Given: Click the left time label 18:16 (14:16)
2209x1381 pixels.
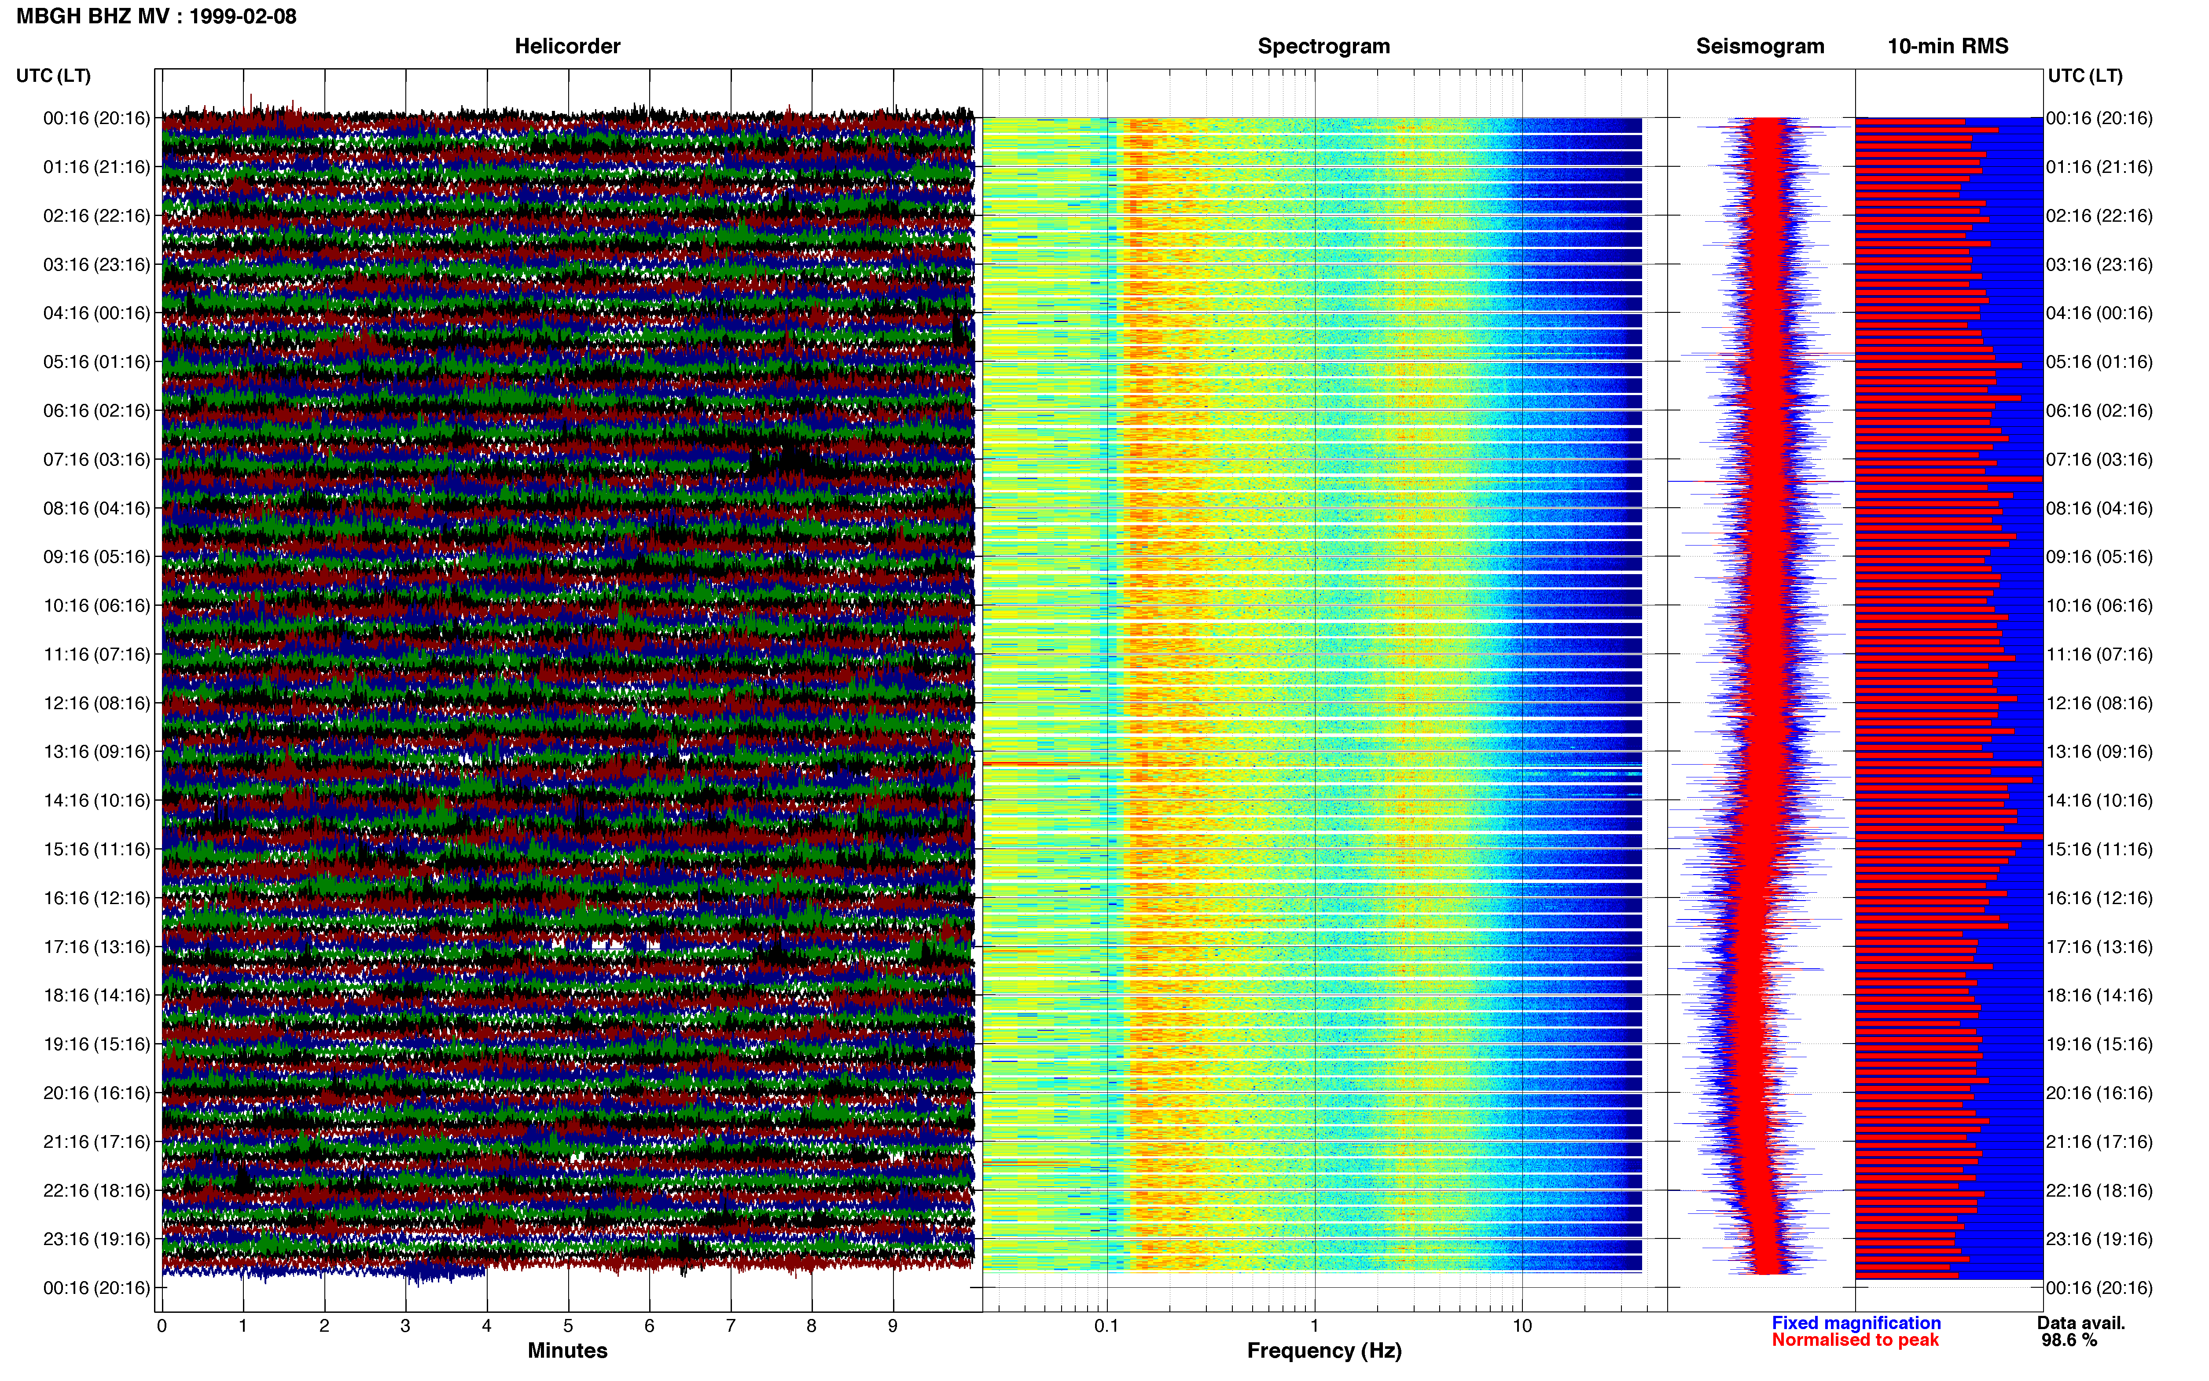Looking at the screenshot, I should click(x=97, y=996).
